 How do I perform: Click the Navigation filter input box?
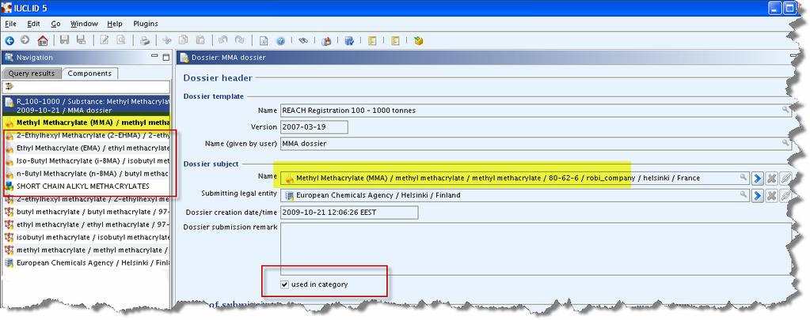click(86, 87)
